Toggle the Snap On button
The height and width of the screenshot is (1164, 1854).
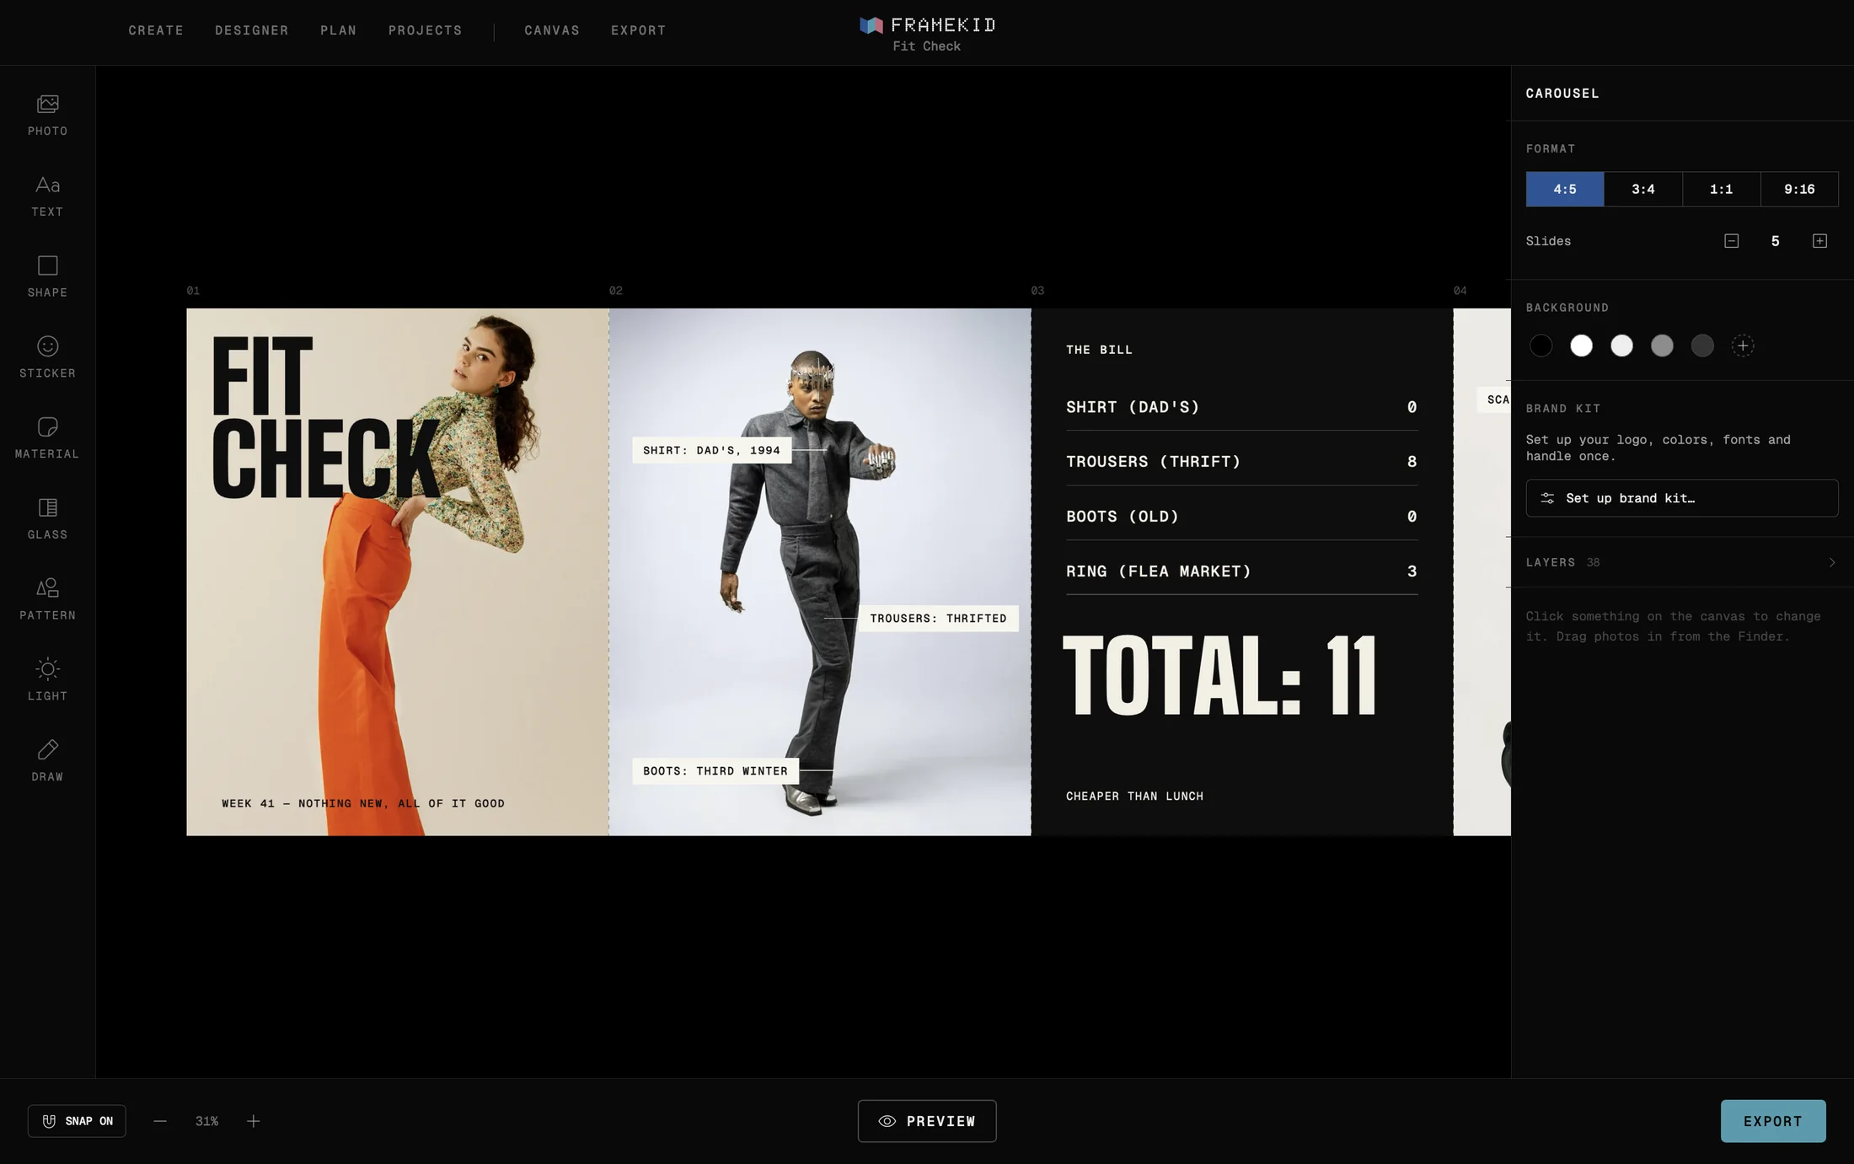click(77, 1121)
